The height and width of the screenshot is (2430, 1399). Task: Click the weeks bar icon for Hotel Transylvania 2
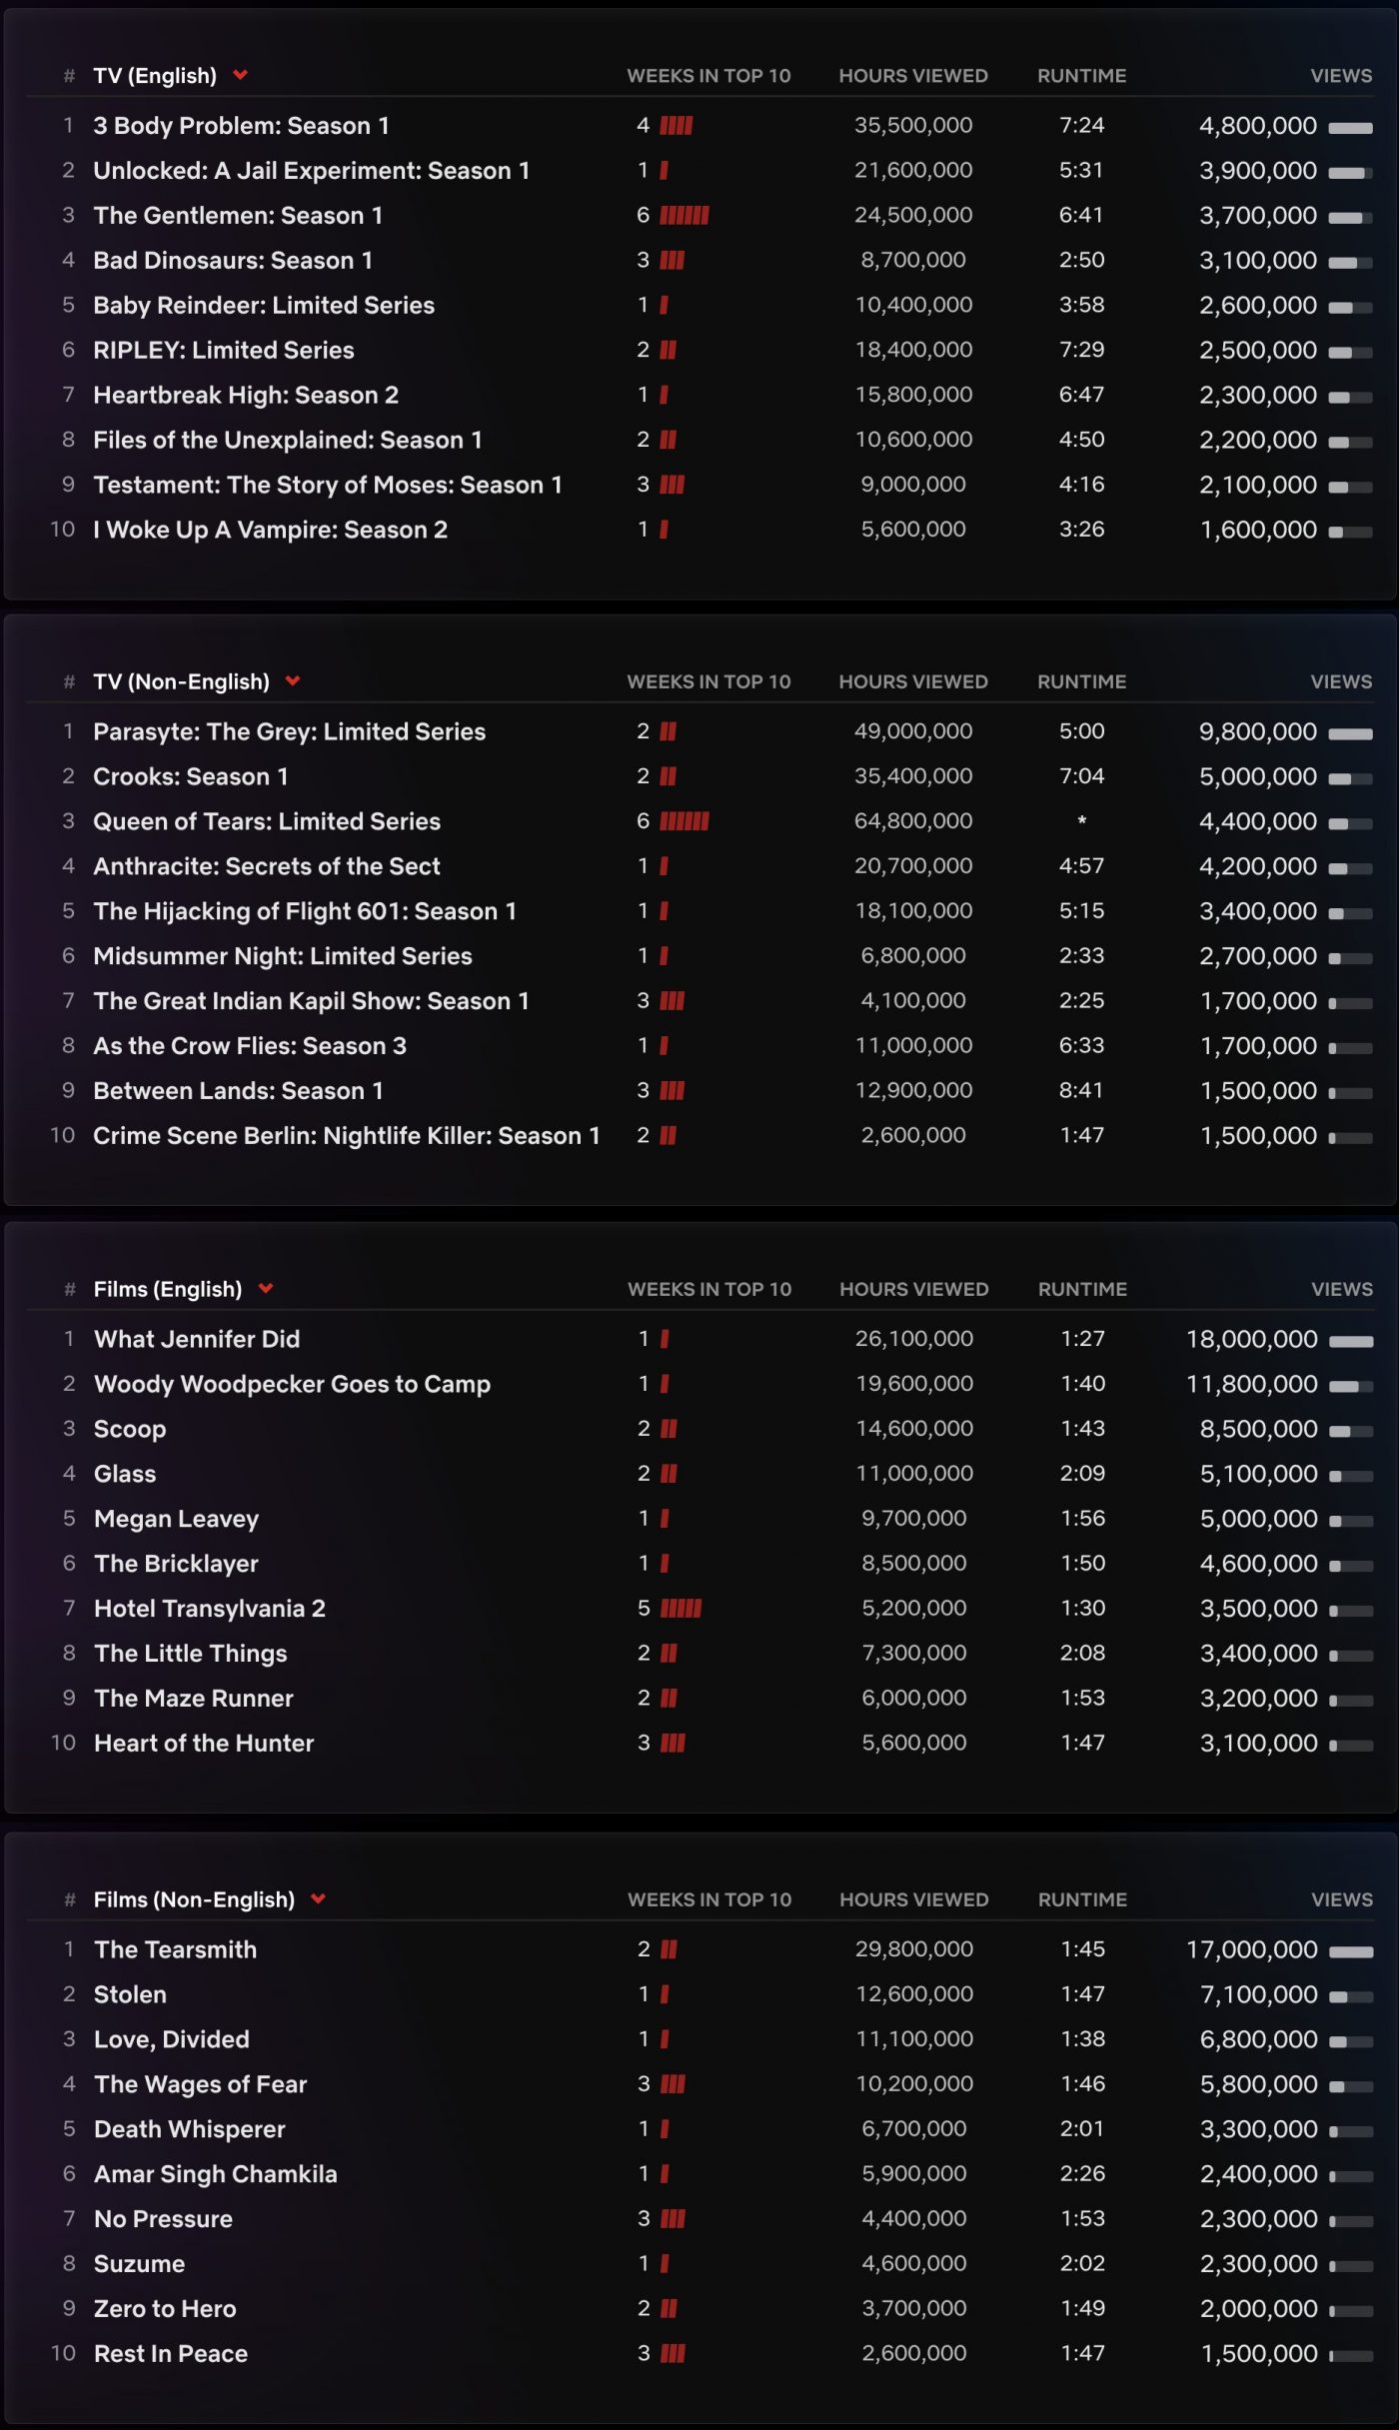682,1609
